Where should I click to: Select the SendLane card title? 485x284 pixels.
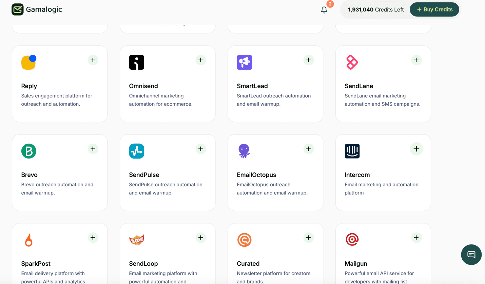pyautogui.click(x=359, y=86)
